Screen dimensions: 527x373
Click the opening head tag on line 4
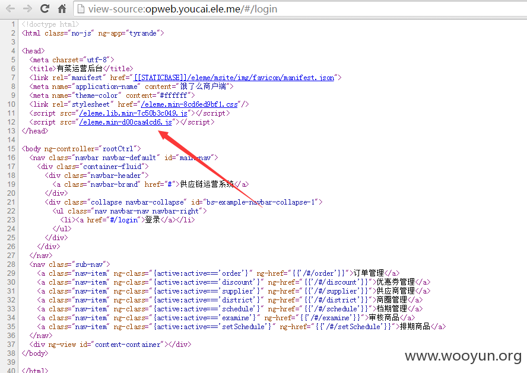33,51
